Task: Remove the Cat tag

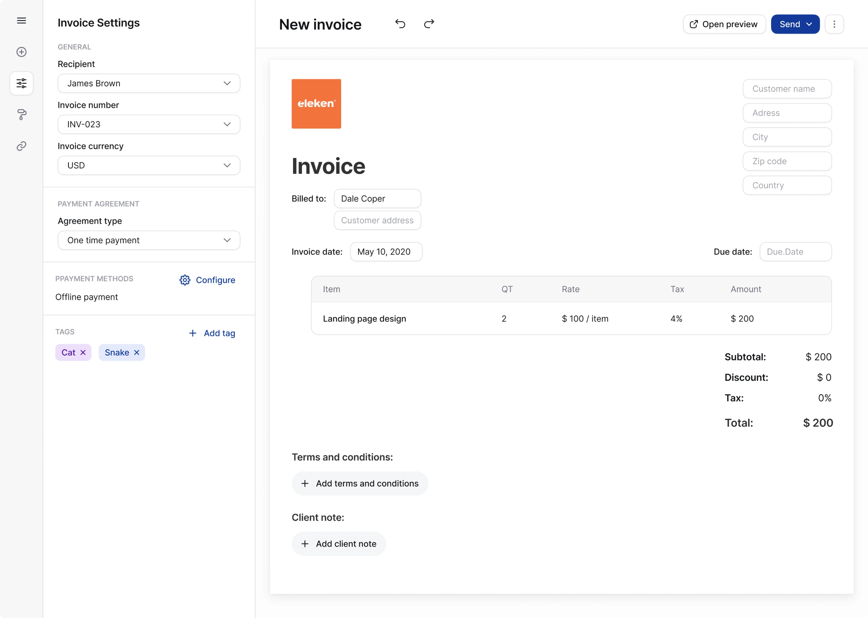Action: 83,352
